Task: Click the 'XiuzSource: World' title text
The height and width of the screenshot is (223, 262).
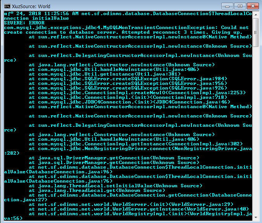Action: (31, 6)
